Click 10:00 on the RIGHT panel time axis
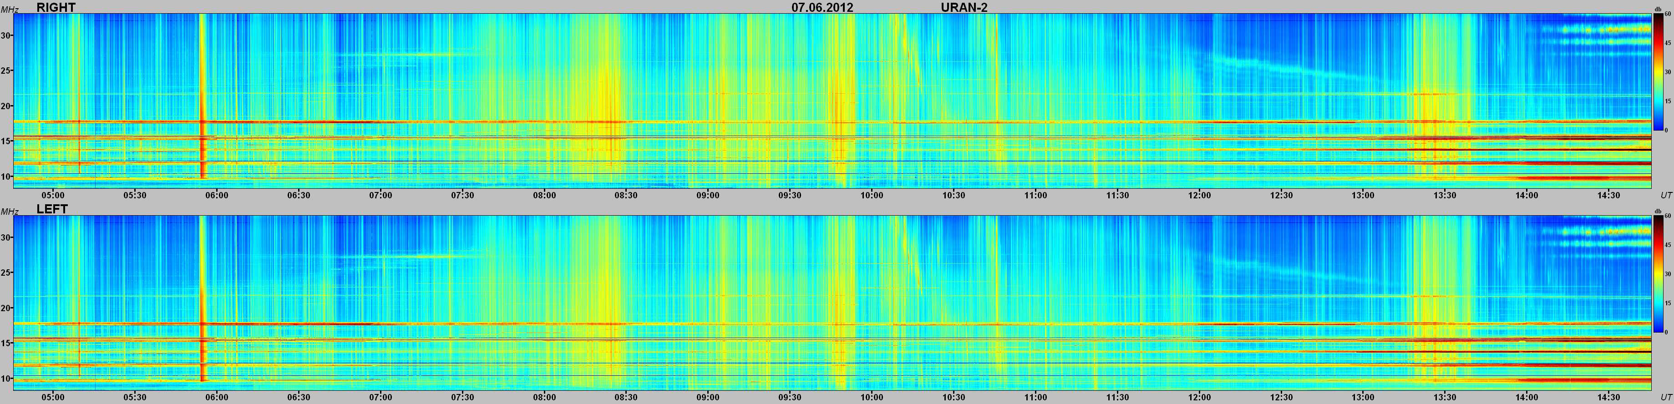1674x404 pixels. coord(872,195)
